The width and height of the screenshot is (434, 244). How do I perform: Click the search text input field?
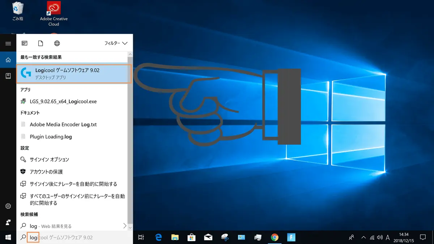[75, 237]
